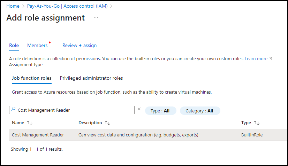Sort roles by Description column arrows
The image size is (288, 166).
(107, 123)
